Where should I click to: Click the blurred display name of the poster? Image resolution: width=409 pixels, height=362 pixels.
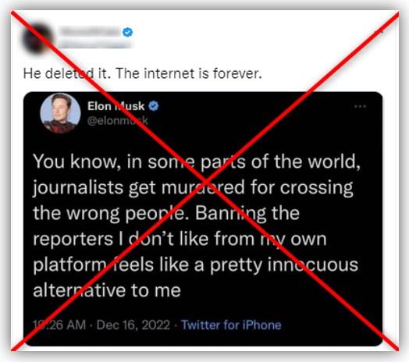coord(90,31)
